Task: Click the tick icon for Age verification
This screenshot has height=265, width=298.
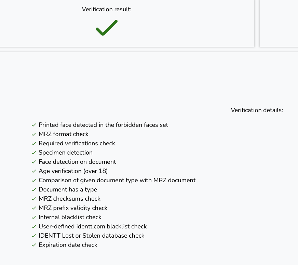Action: pos(34,171)
